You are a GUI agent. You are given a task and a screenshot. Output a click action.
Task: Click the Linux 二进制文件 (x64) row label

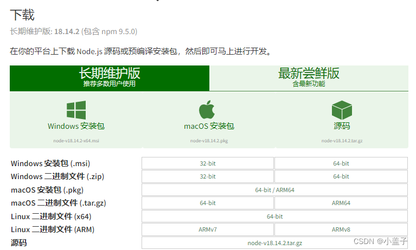pos(51,216)
